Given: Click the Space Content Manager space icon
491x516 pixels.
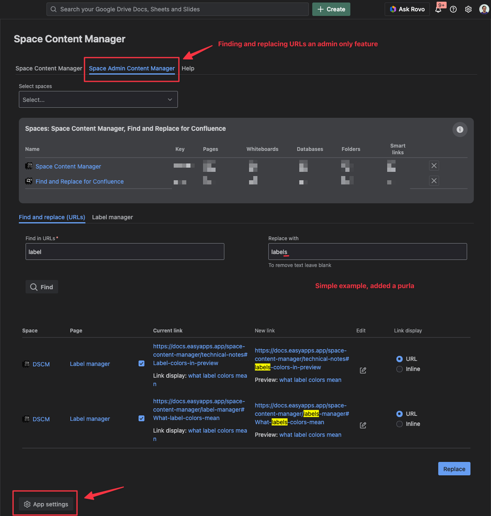Looking at the screenshot, I should tap(29, 166).
